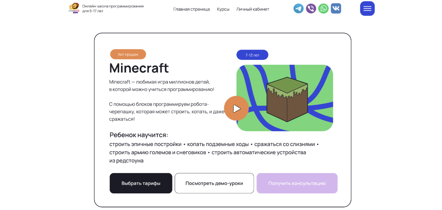Image resolution: width=442 pixels, height=210 pixels.
Task: Click text 'из редстоуна'
Action: [127, 161]
